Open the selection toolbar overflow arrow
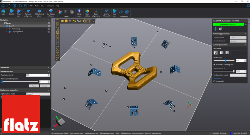Viewport: 250px width, 135px height. pyautogui.click(x=93, y=21)
